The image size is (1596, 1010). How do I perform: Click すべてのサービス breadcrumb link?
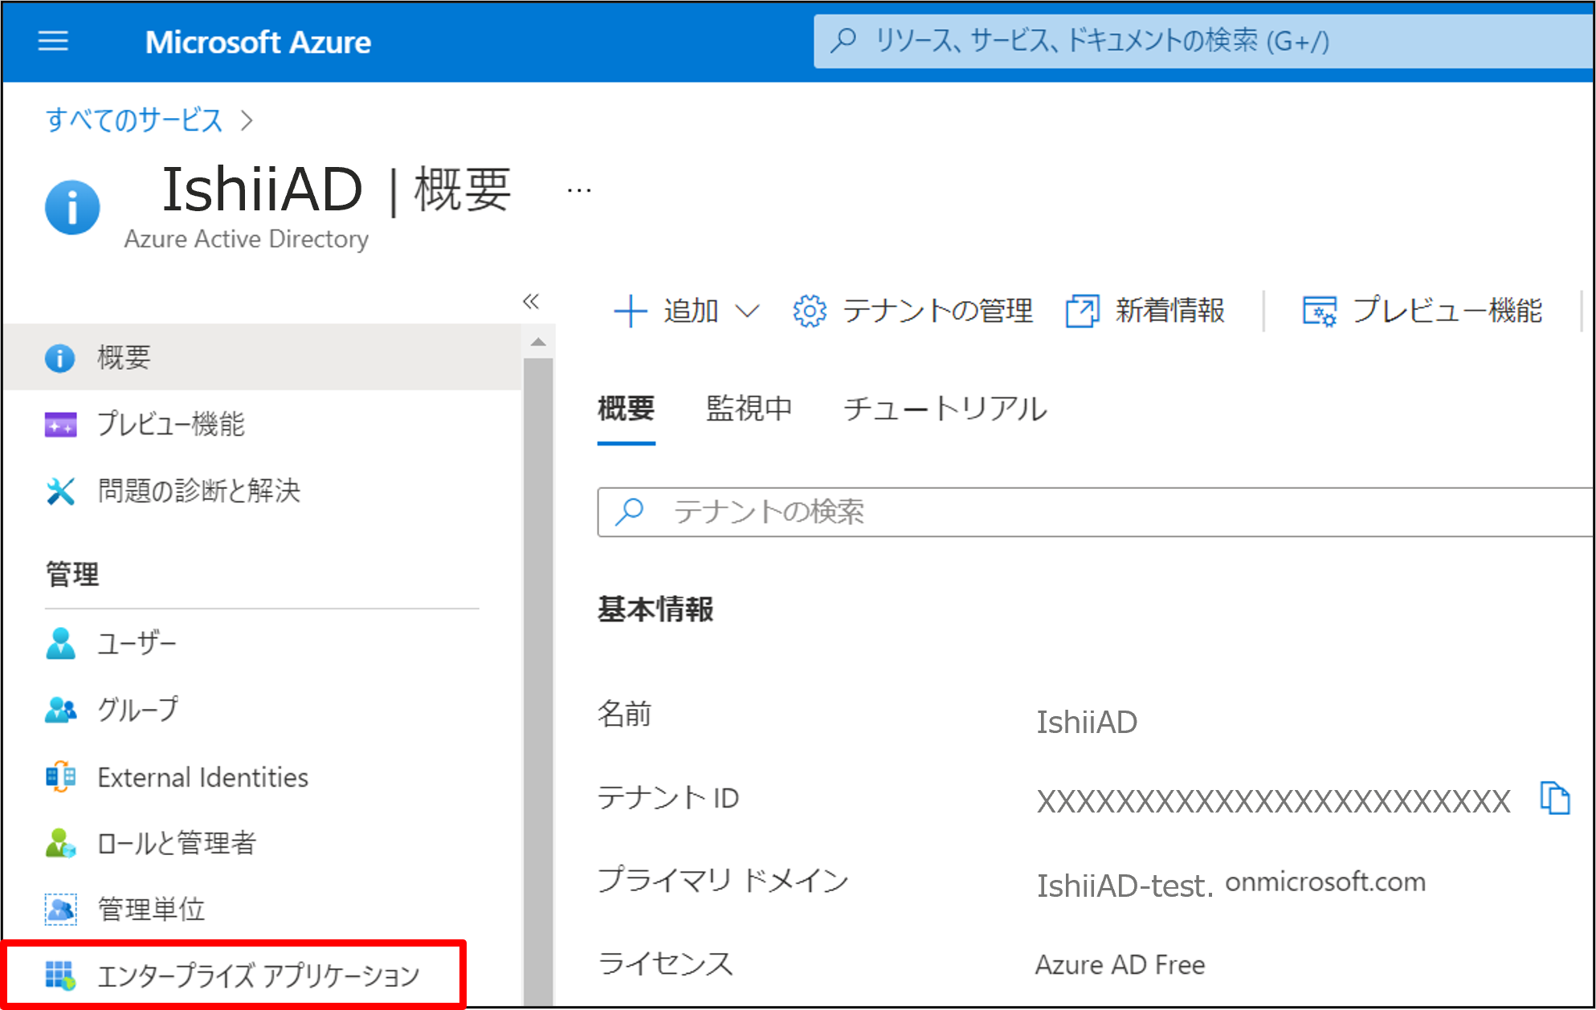coord(134,120)
